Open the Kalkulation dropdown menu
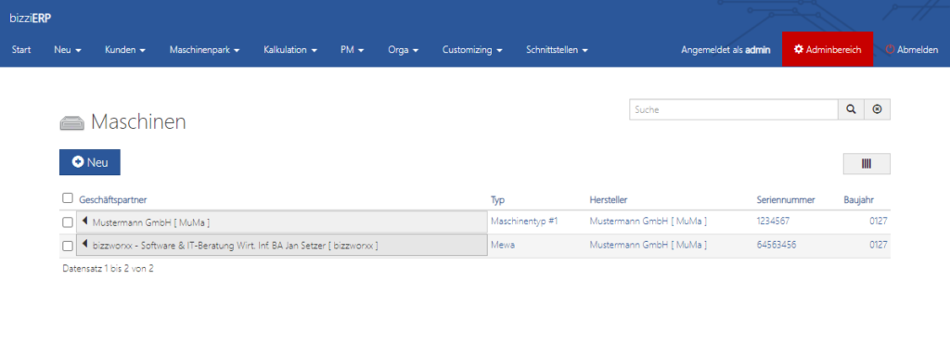Viewport: 950px width, 342px height. (290, 50)
